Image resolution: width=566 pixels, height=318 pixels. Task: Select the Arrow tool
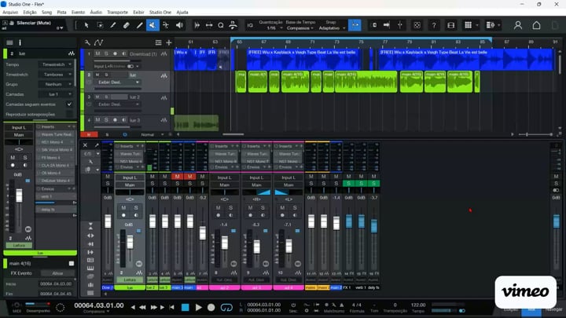pyautogui.click(x=86, y=25)
